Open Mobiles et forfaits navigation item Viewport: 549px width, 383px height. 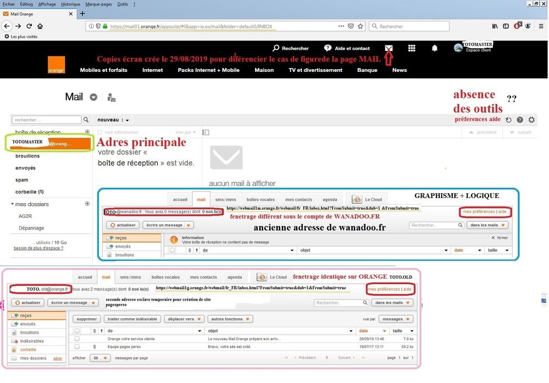click(x=104, y=70)
